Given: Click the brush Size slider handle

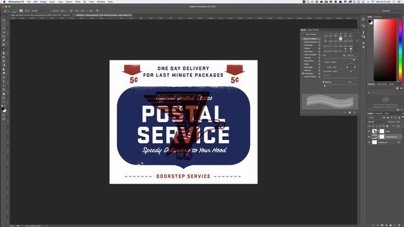Looking at the screenshot, I should coord(354,60).
